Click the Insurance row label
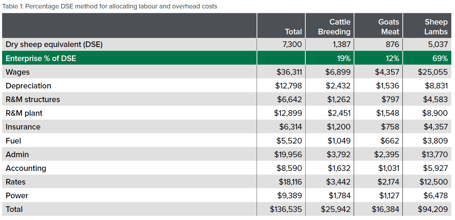455x220 pixels. (23, 127)
